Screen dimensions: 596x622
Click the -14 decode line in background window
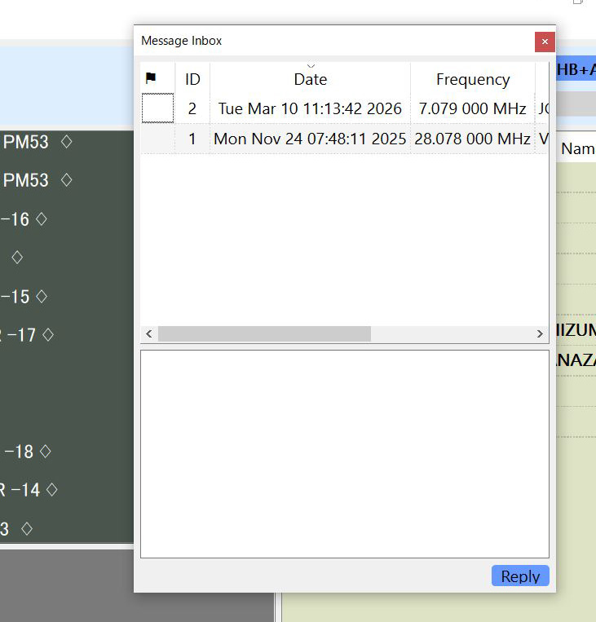[x=29, y=490]
